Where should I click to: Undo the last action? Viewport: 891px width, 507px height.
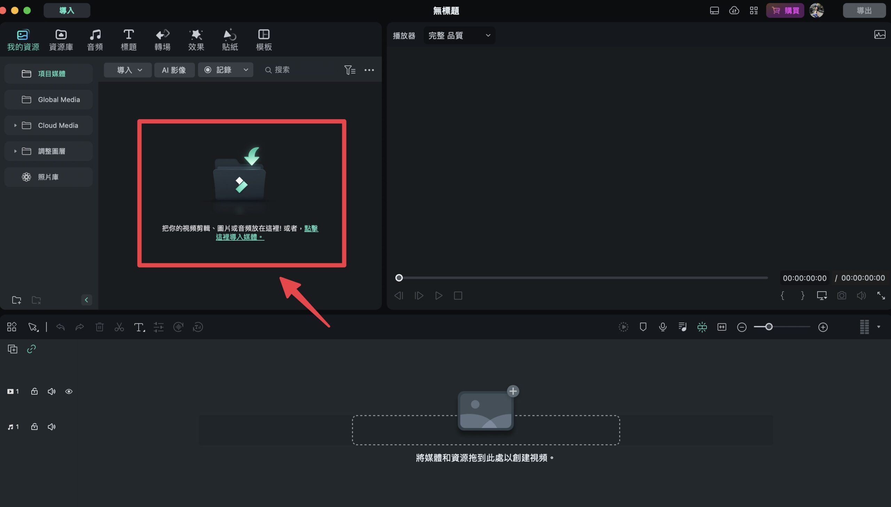[x=60, y=327]
